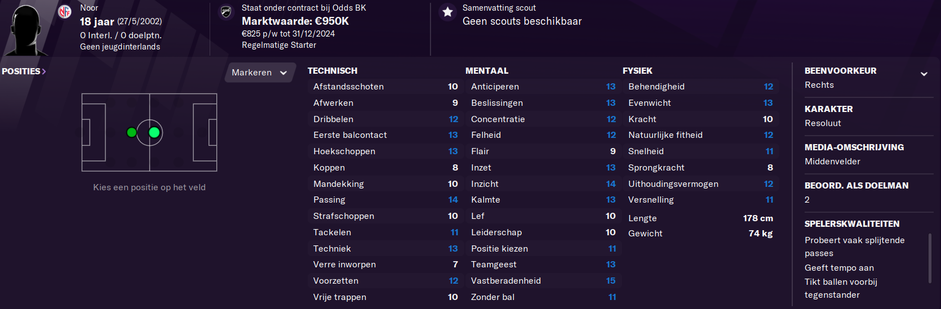This screenshot has width=941, height=309.
Task: Click the Noor nationality text
Action: (89, 8)
